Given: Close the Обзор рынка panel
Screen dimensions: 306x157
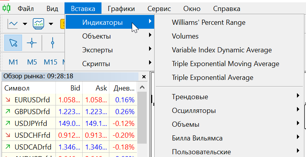Looking at the screenshot, I should [x=144, y=77].
